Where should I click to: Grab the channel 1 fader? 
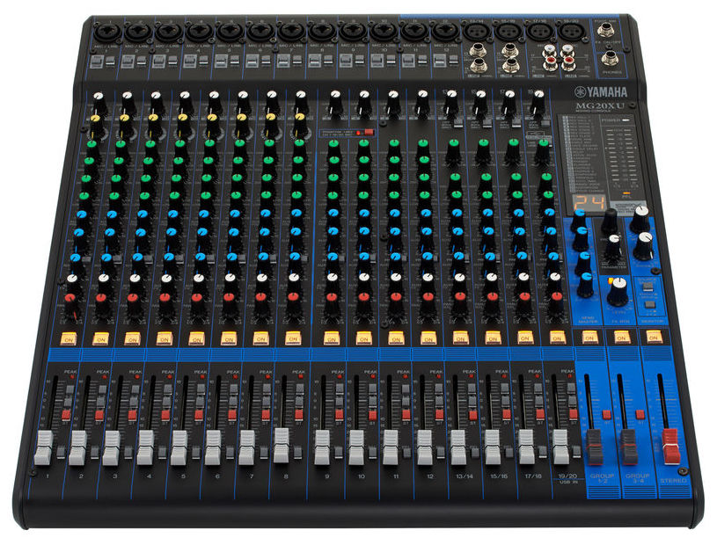pos(43,447)
